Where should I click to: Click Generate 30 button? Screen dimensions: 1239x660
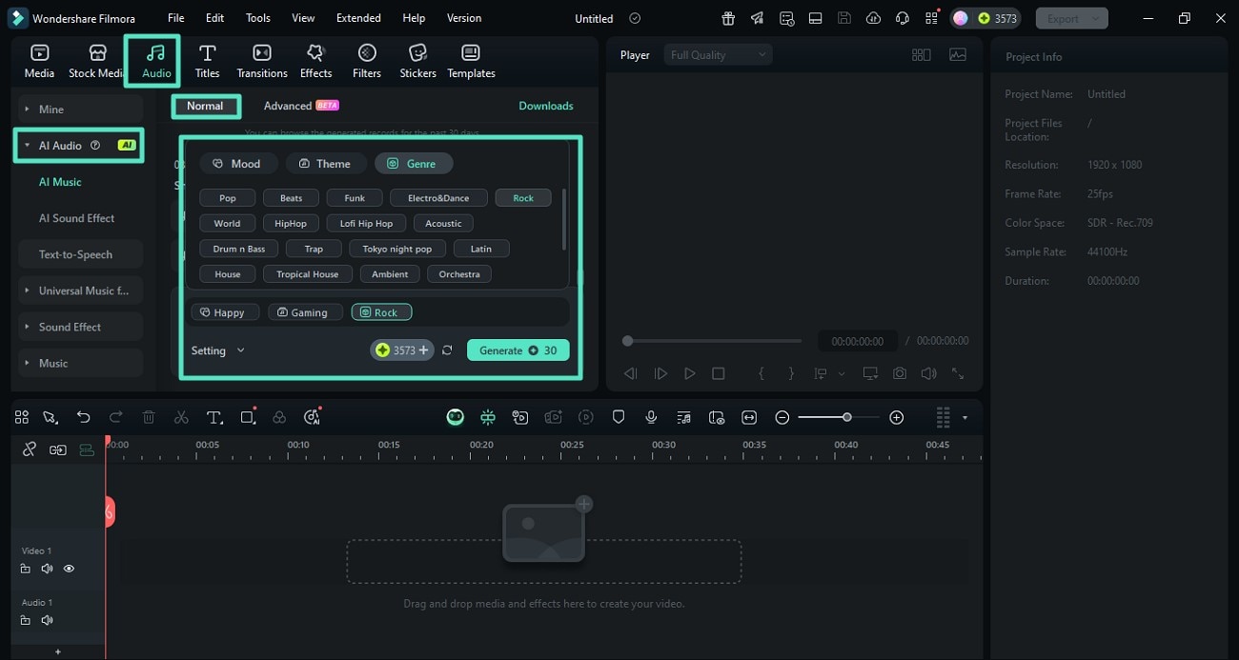(518, 350)
